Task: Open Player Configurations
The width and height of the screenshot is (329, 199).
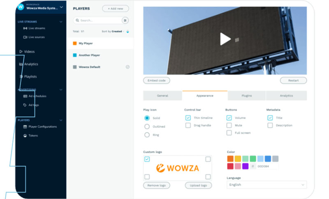Action: click(x=40, y=127)
